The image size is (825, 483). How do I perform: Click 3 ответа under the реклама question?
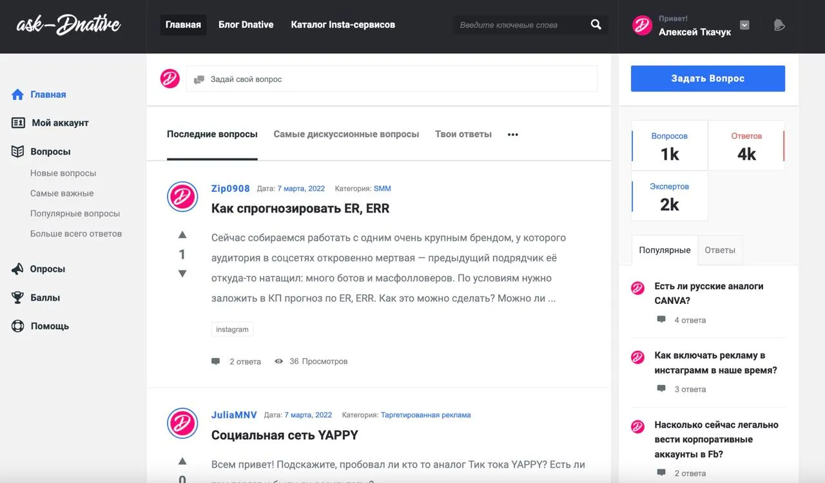690,389
